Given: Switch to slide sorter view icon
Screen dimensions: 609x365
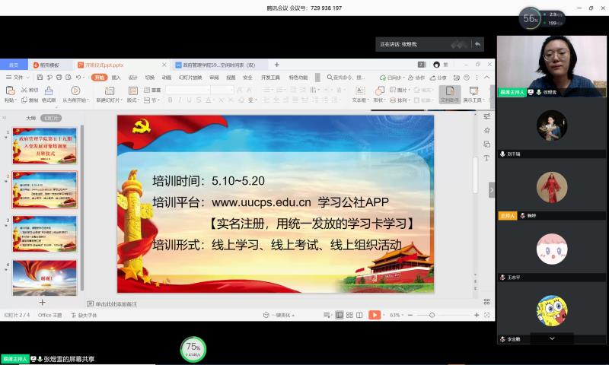Looking at the screenshot, I should 349,315.
